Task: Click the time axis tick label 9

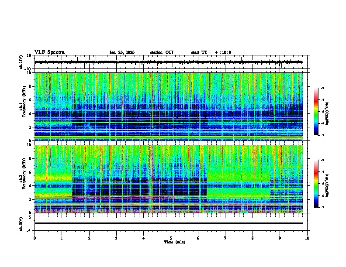Action: 280,238
